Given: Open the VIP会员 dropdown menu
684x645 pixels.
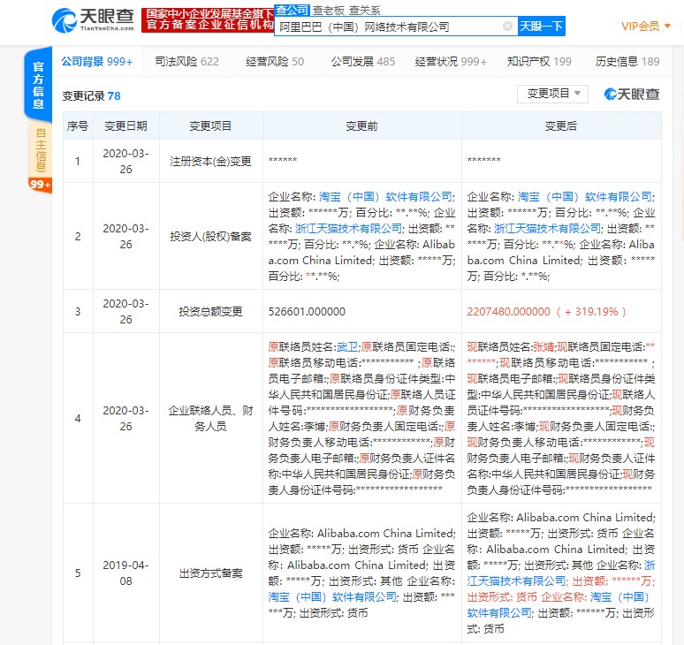Looking at the screenshot, I should 646,27.
